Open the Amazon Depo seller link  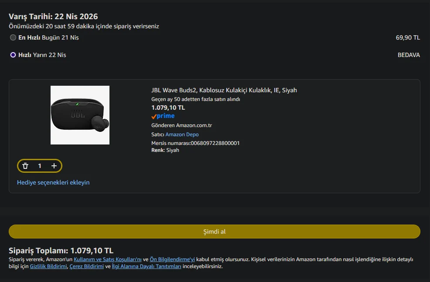pos(182,134)
